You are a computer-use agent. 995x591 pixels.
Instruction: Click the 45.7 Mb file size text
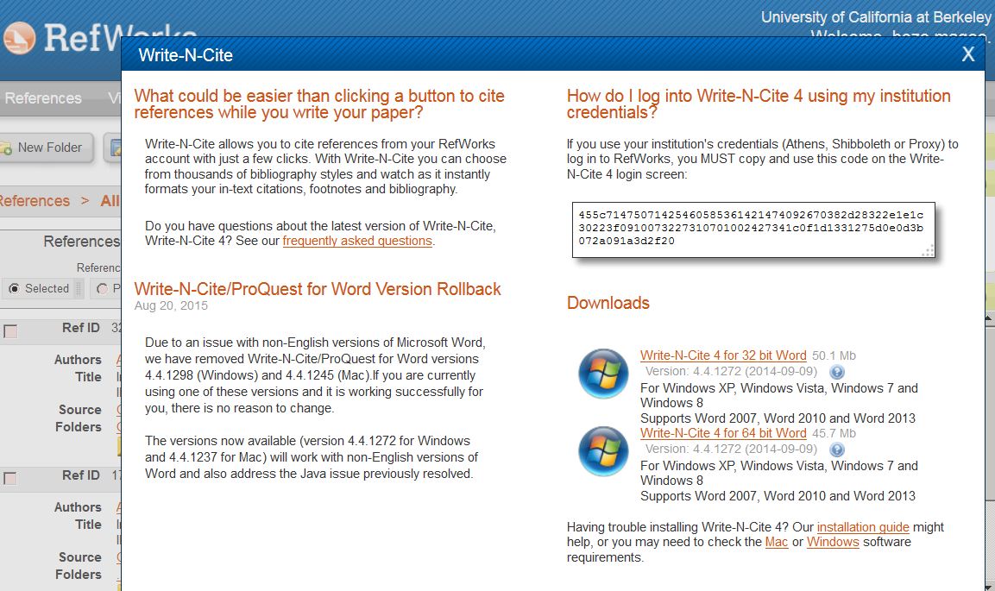tap(834, 433)
